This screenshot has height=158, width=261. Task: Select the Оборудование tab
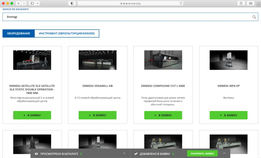18,33
